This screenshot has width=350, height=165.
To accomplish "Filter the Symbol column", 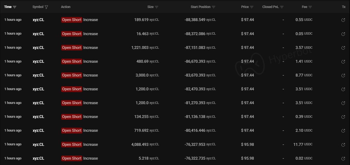I will 46,7.
